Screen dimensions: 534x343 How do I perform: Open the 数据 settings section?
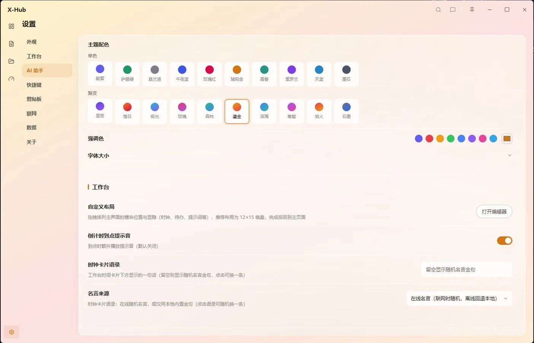click(x=47, y=127)
